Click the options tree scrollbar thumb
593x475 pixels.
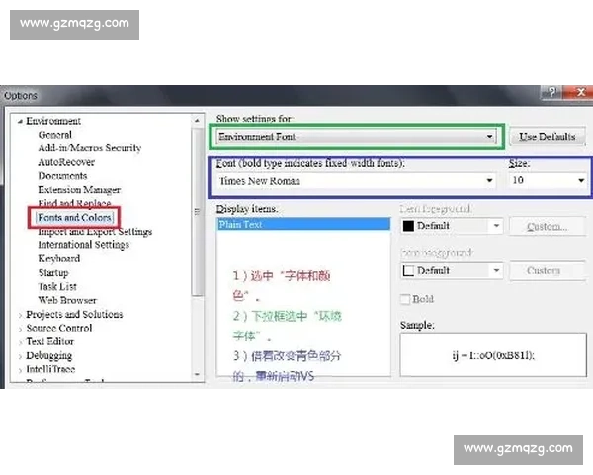coord(197,212)
